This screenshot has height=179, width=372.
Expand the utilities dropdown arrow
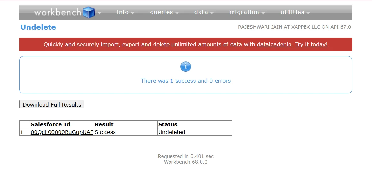pos(308,13)
